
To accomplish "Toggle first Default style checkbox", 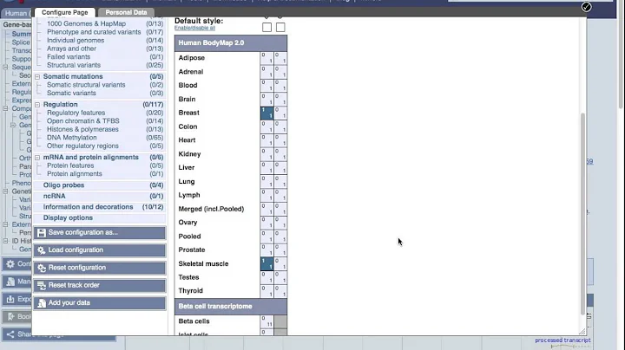I will [266, 27].
